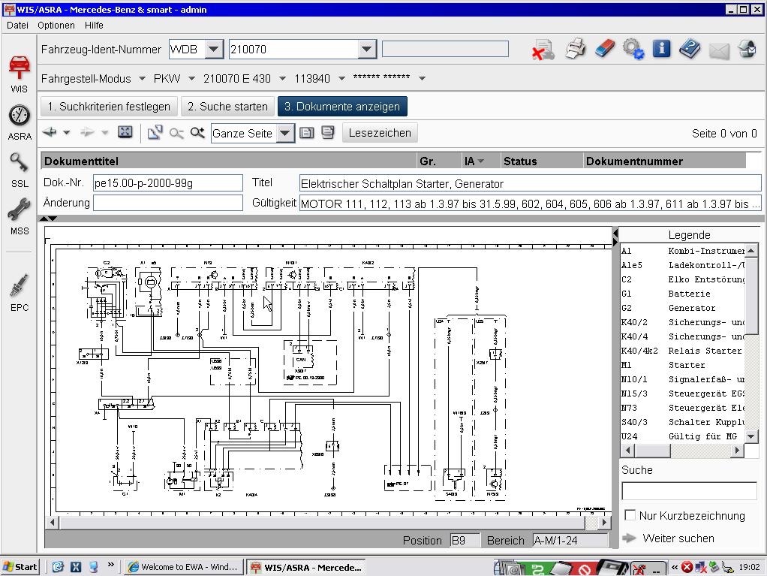Viewport: 767px width, 576px height.
Task: Click the Titel text field
Action: click(530, 183)
